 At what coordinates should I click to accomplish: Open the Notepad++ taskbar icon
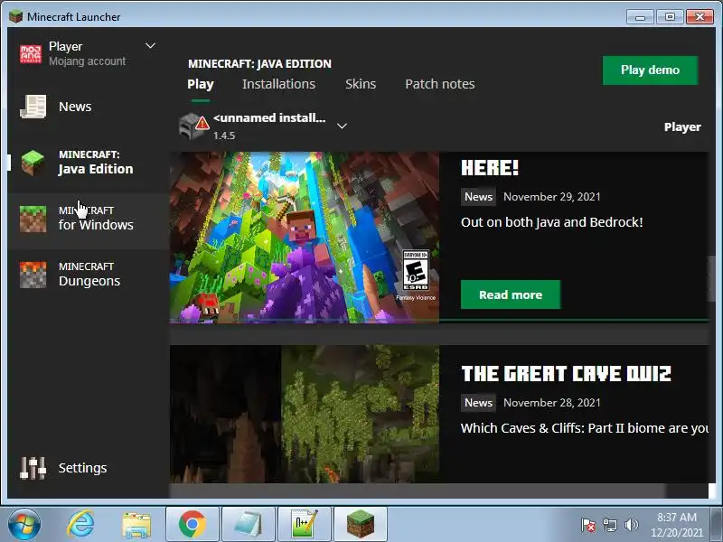[x=304, y=525]
